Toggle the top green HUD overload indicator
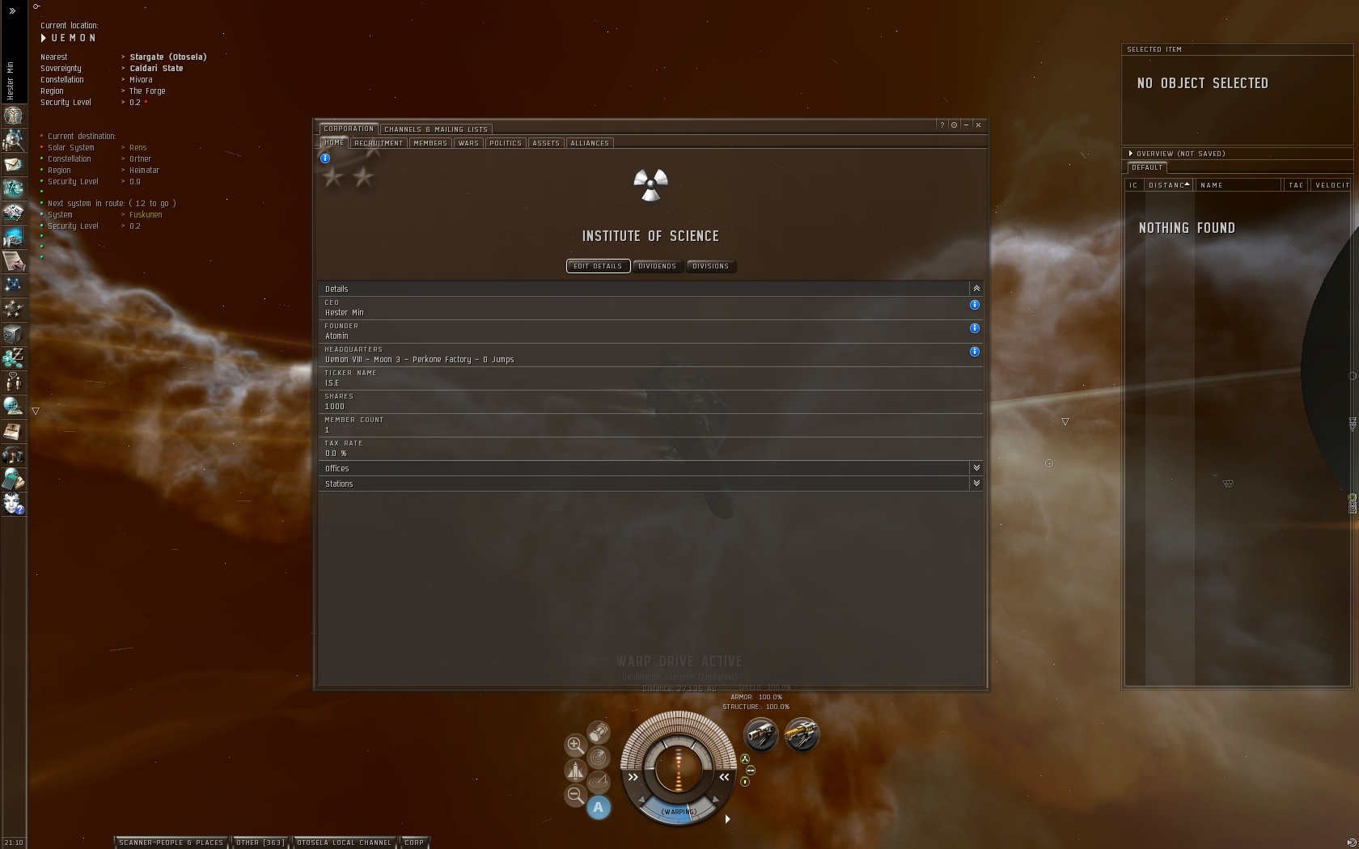Image resolution: width=1359 pixels, height=849 pixels. pos(745,759)
